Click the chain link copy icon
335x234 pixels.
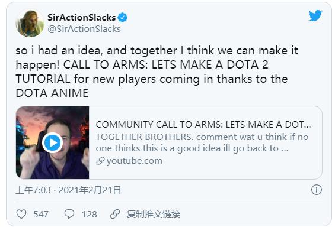[x=115, y=214]
